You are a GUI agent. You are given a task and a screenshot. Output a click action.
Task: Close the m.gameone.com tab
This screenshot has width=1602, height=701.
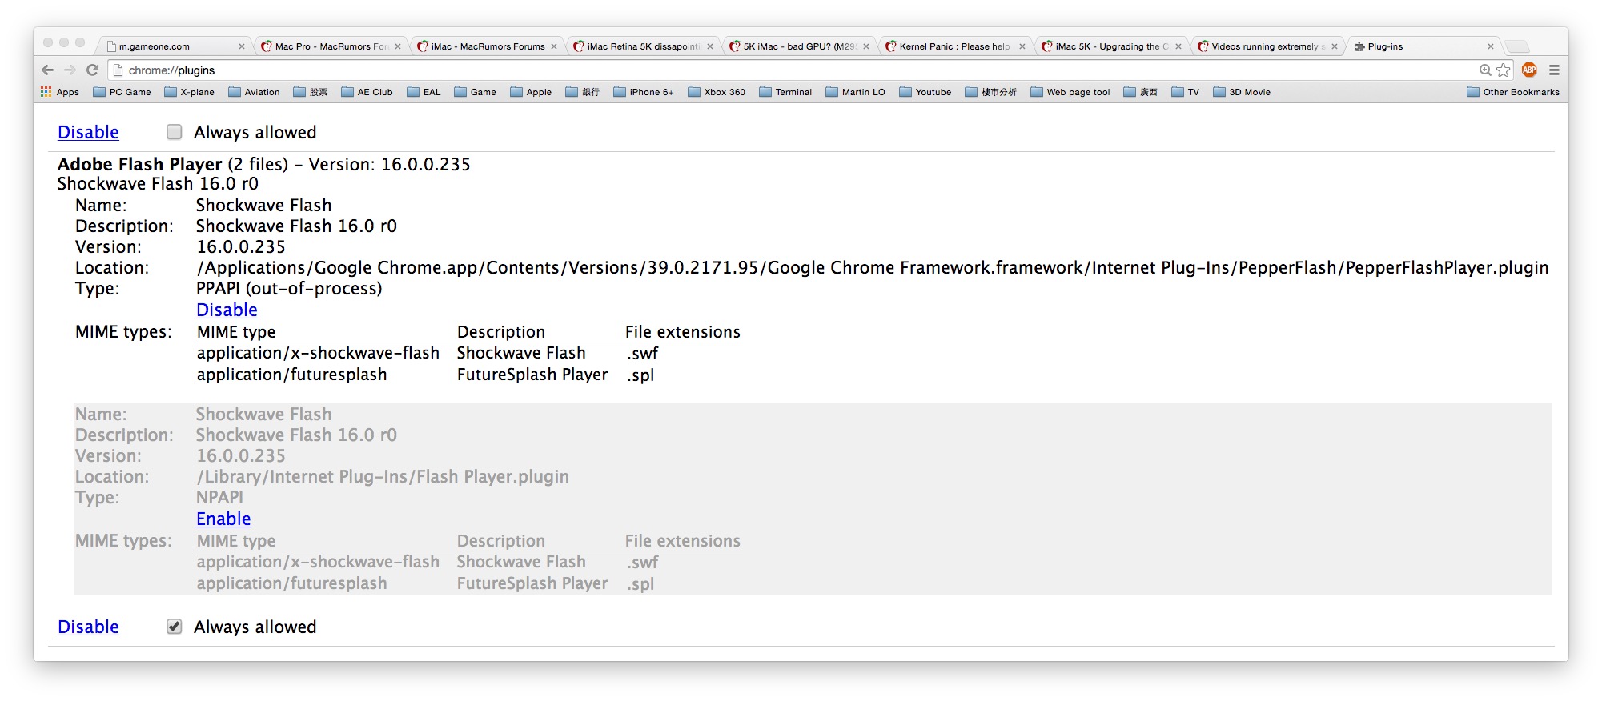[x=242, y=46]
